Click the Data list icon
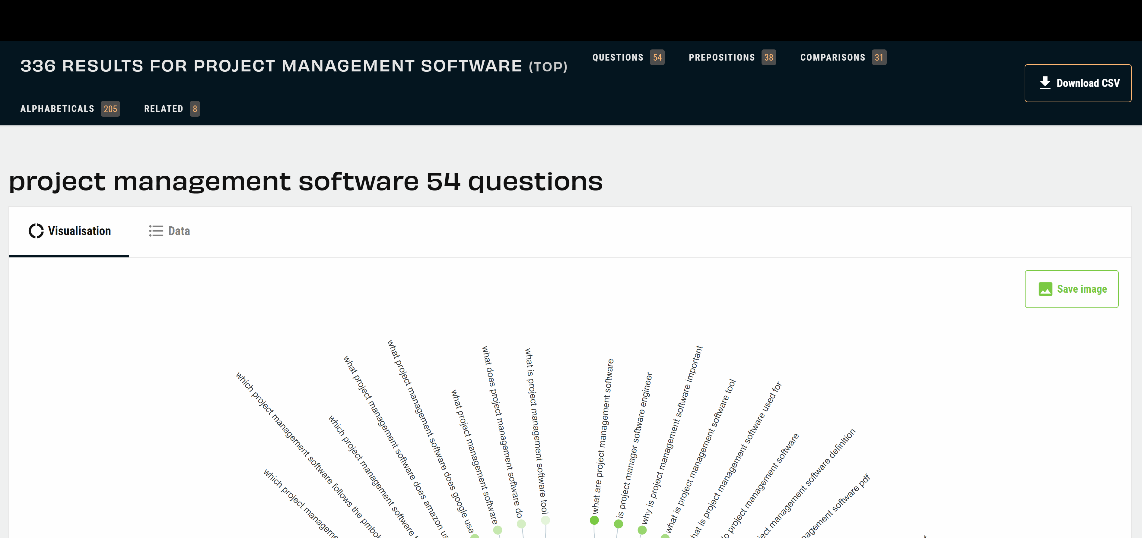This screenshot has height=538, width=1142. 156,231
